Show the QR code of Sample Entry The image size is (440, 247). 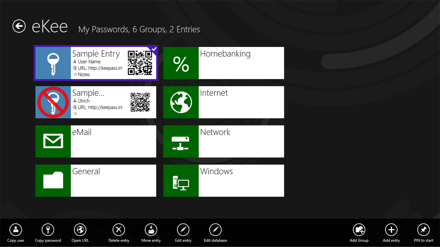coord(140,63)
